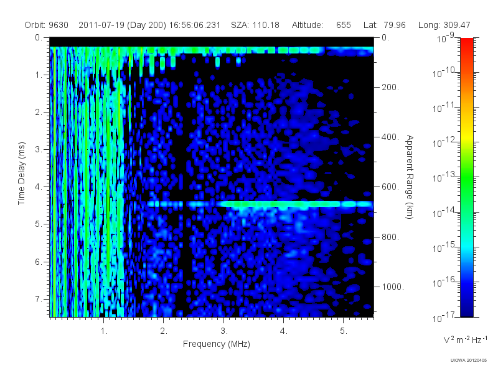Click the colorbar label '10⁻¹³'
Viewport: 498px width, 373px height.
click(445, 177)
